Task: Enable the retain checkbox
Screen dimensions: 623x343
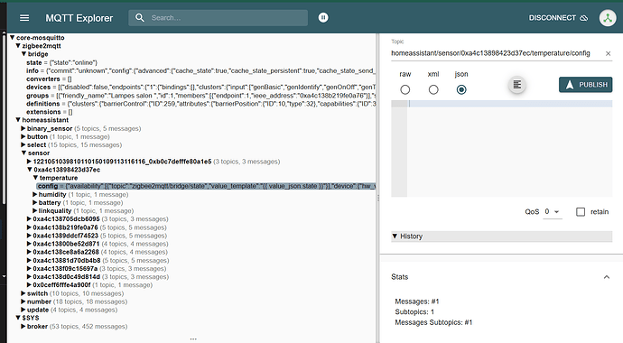Action: pos(581,212)
